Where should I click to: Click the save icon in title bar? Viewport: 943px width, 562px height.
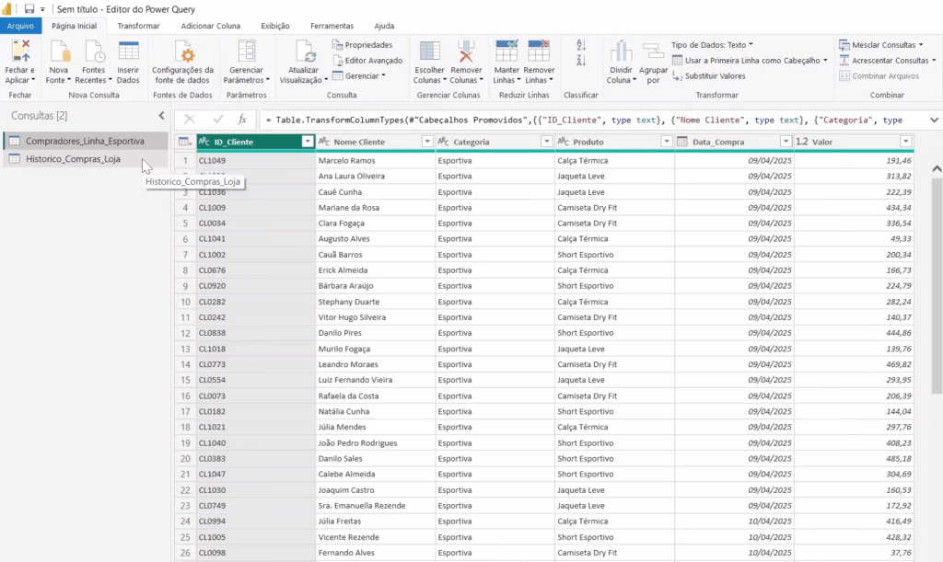pyautogui.click(x=29, y=9)
